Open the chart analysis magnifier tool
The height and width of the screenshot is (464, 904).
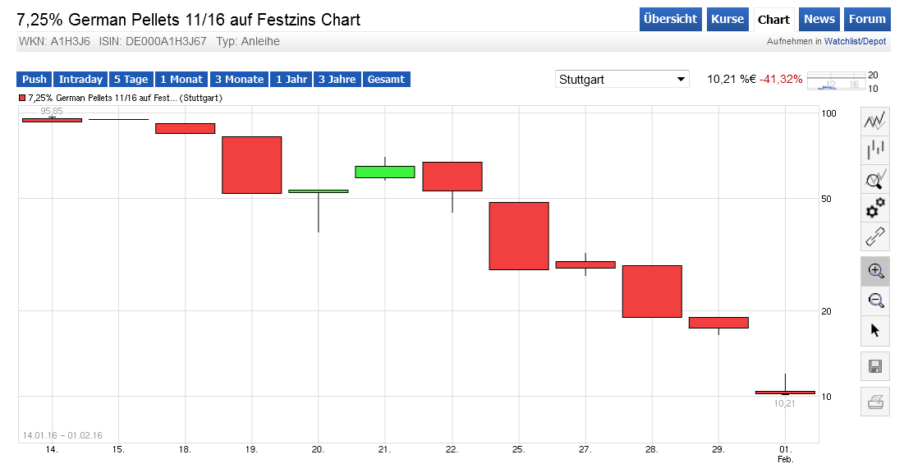pos(874,179)
